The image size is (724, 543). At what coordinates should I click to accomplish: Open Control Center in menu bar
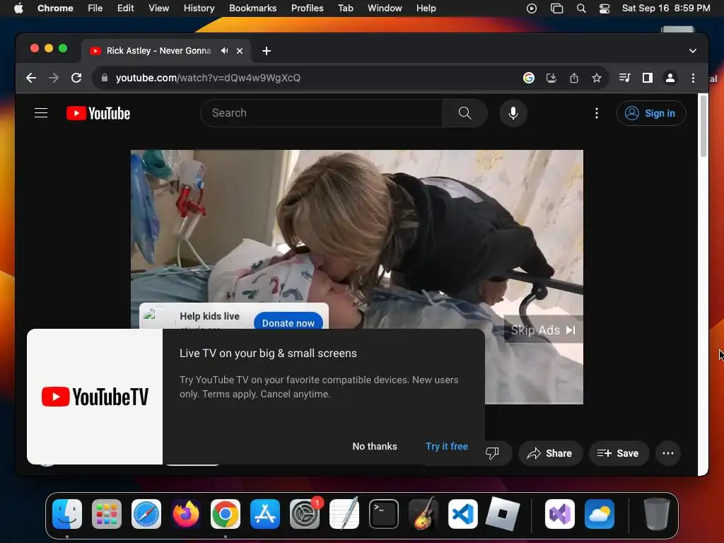605,8
